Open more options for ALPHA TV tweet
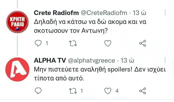The height and width of the screenshot is (102, 174). [165, 60]
